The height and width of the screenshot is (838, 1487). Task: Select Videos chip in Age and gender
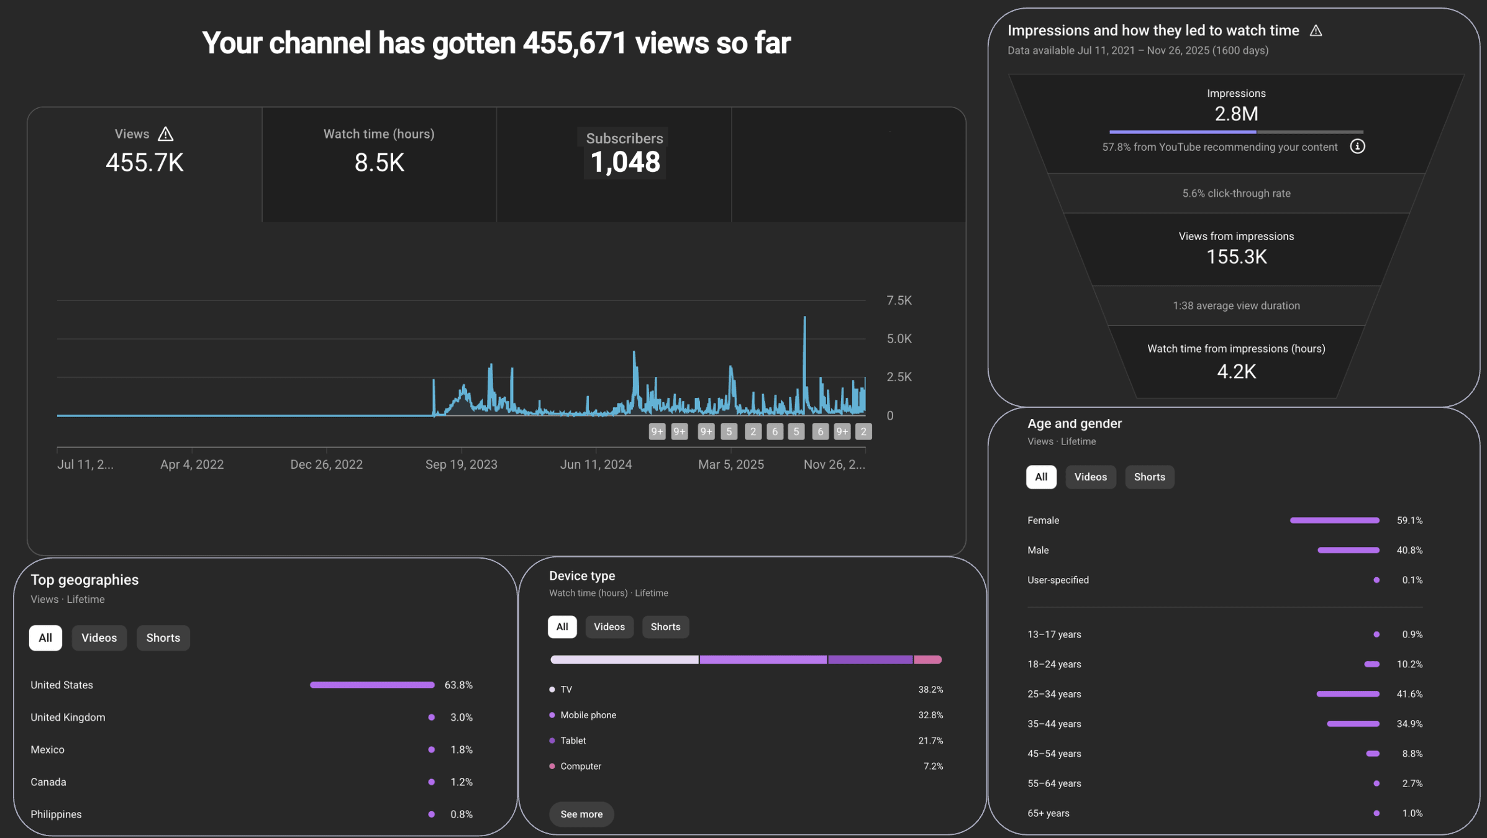[x=1091, y=477]
